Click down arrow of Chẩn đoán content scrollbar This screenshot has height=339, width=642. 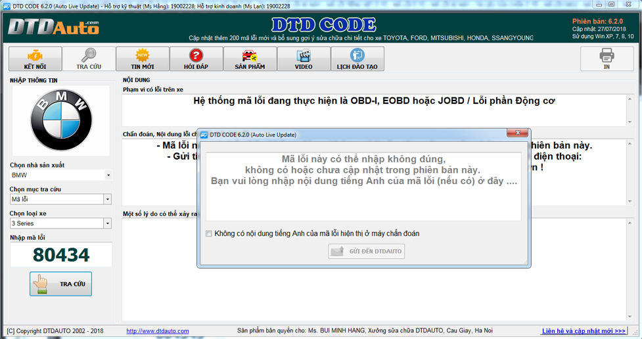pos(630,201)
